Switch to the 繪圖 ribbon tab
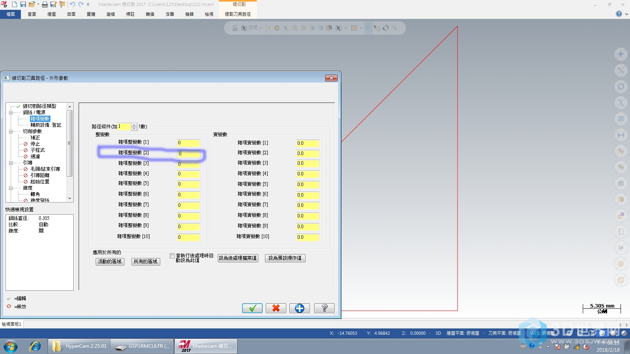Screen dimensions: 630x354 click(x=52, y=14)
